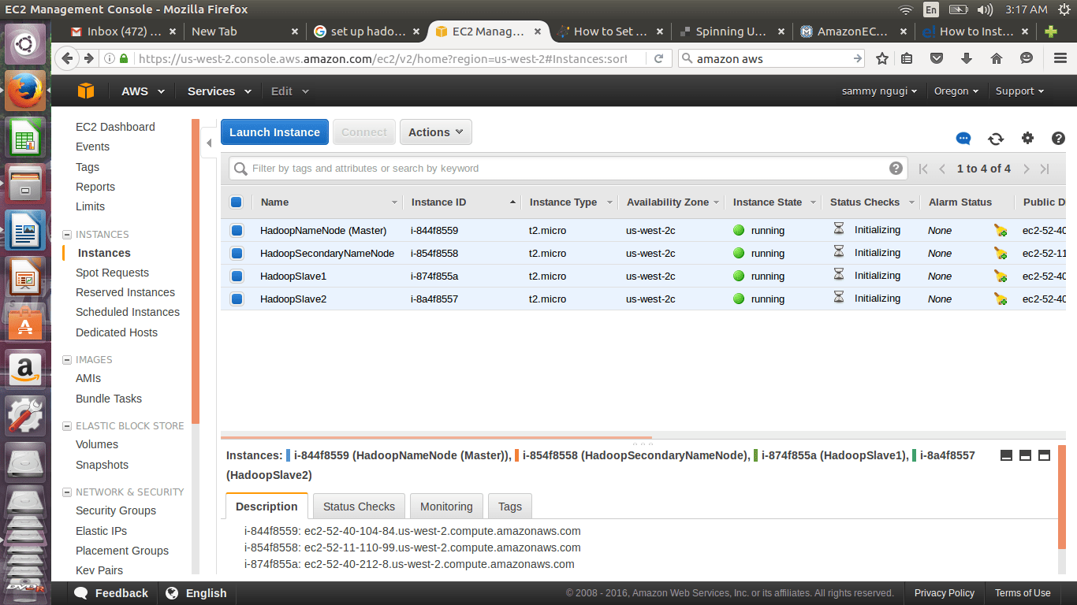
Task: Check the HadoopSlave2 row checkbox
Action: pyautogui.click(x=236, y=299)
